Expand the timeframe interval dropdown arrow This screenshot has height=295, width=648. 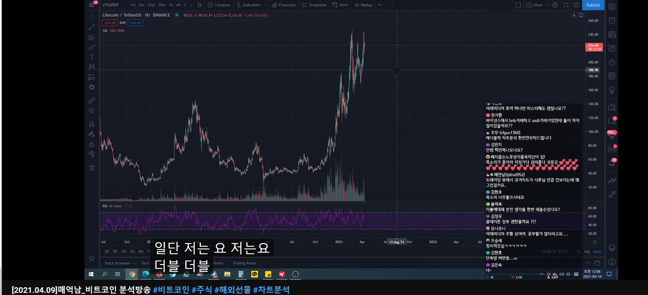(x=191, y=5)
